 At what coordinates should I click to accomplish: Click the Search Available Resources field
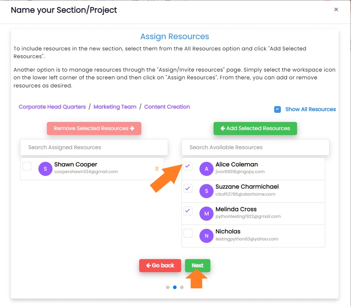tap(255, 147)
